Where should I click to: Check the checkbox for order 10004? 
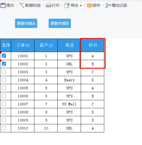pos(4,80)
